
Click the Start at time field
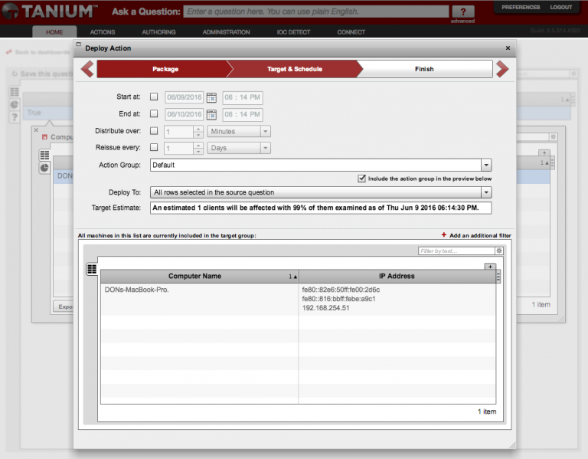(242, 97)
